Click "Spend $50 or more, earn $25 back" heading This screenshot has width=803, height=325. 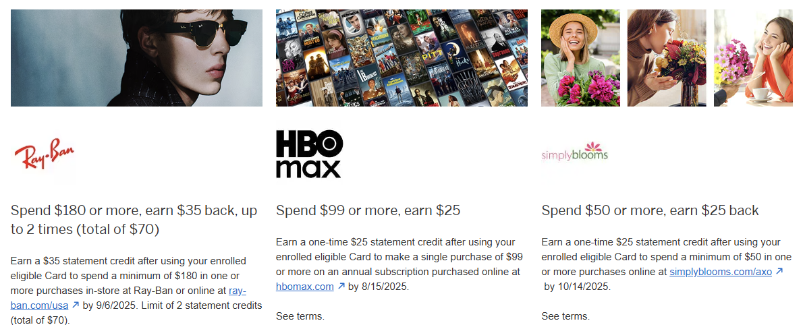(650, 211)
